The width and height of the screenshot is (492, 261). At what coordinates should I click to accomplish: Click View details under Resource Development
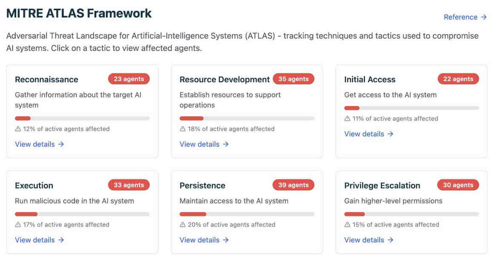(x=204, y=144)
